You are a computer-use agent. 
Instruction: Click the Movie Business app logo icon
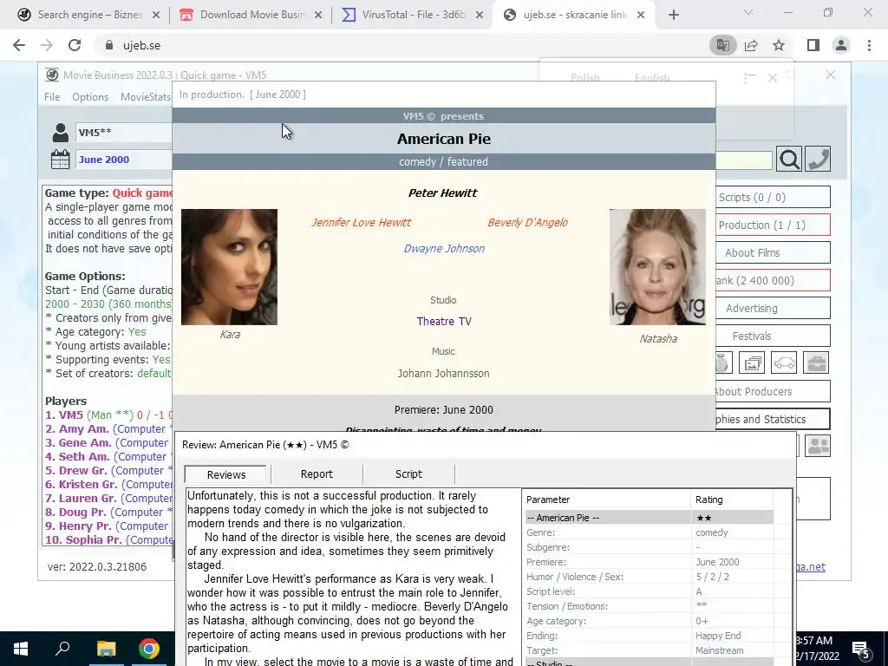52,75
